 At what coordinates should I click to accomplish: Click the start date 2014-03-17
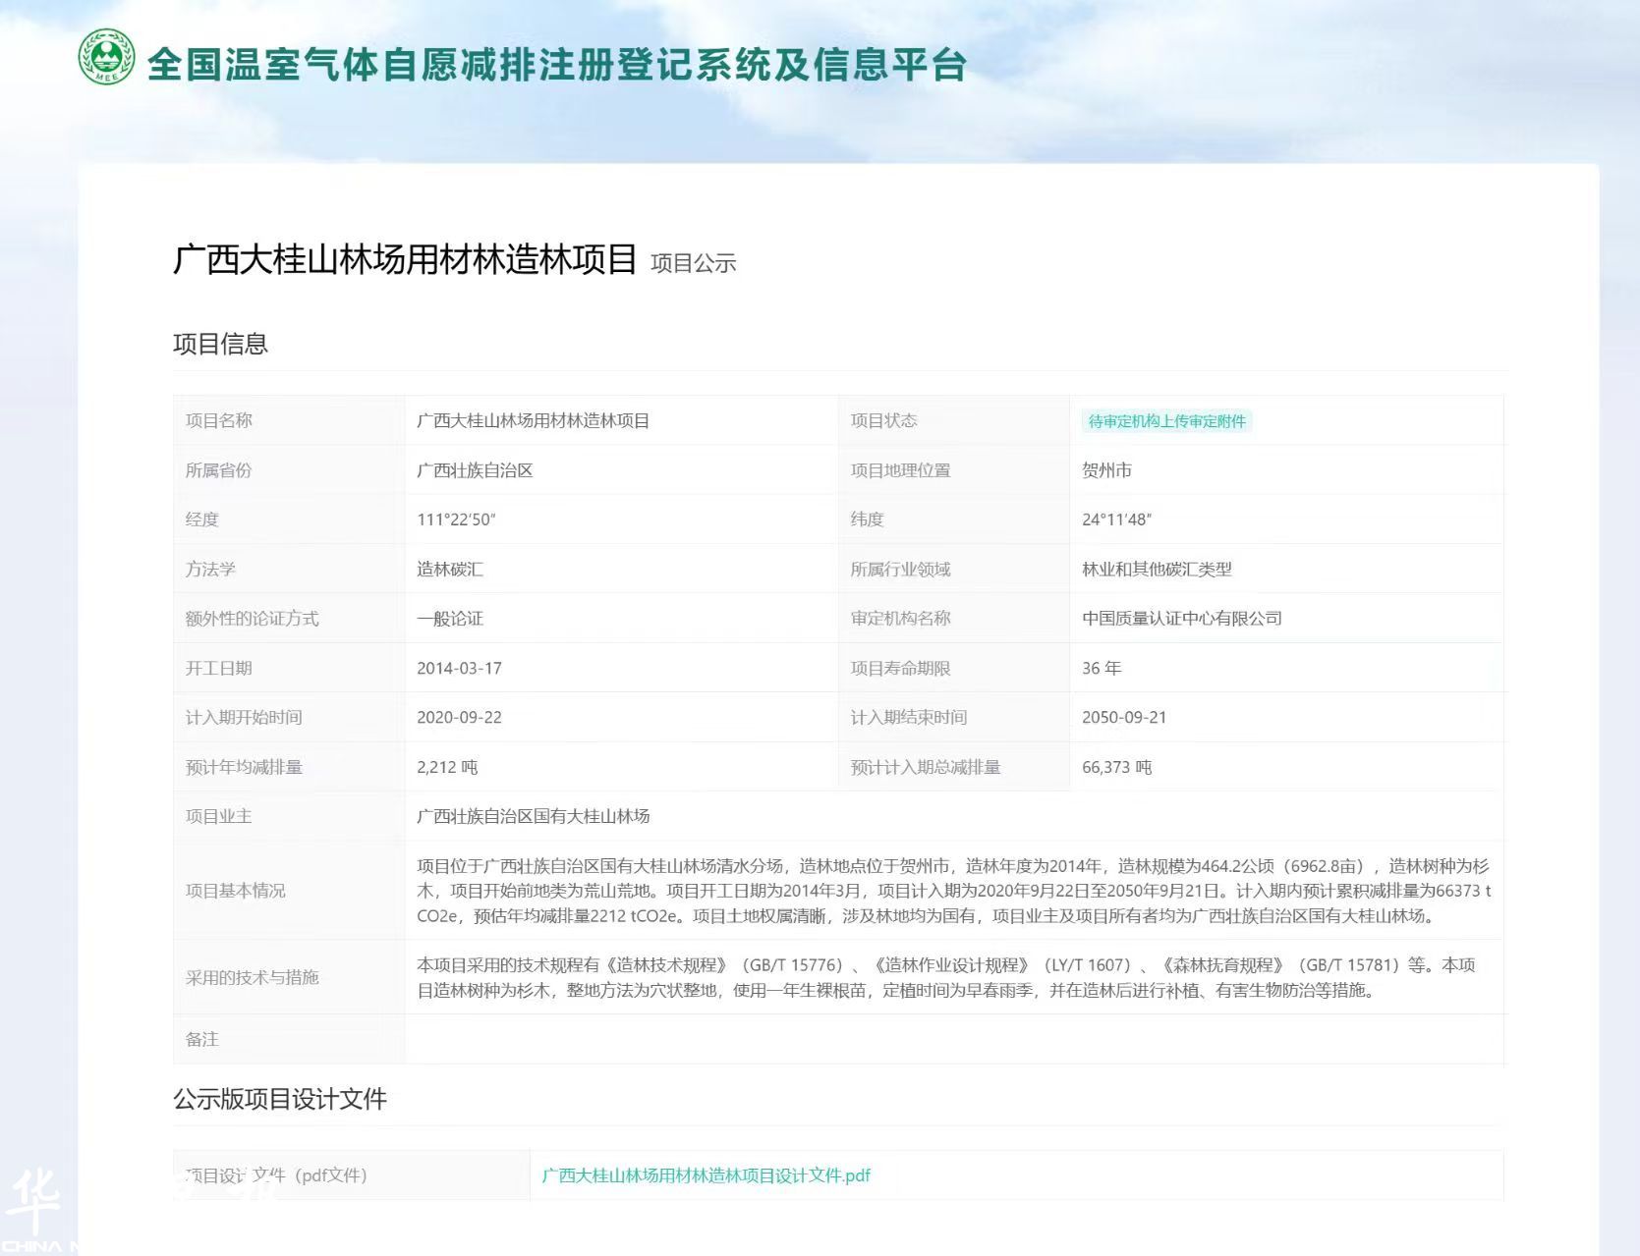tap(459, 668)
